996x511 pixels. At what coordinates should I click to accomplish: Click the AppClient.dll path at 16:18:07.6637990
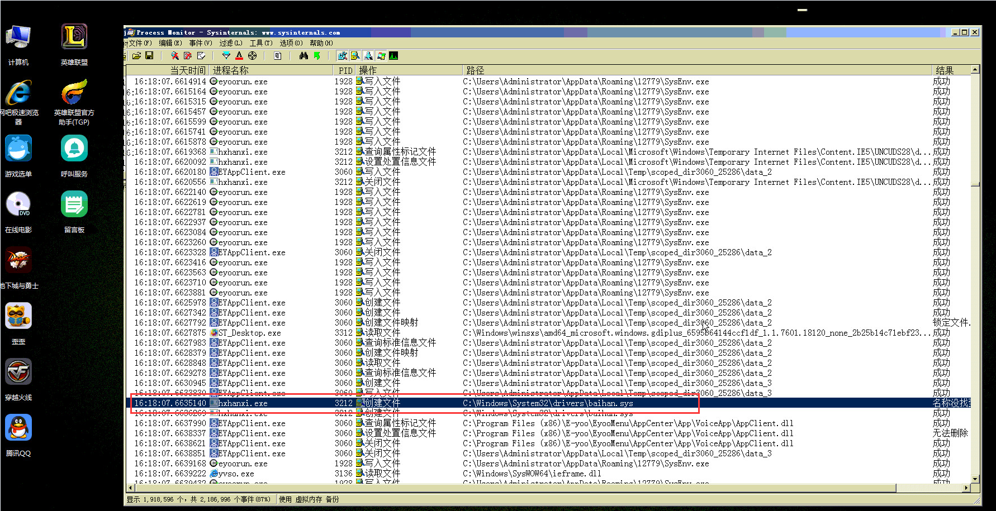[x=628, y=423]
